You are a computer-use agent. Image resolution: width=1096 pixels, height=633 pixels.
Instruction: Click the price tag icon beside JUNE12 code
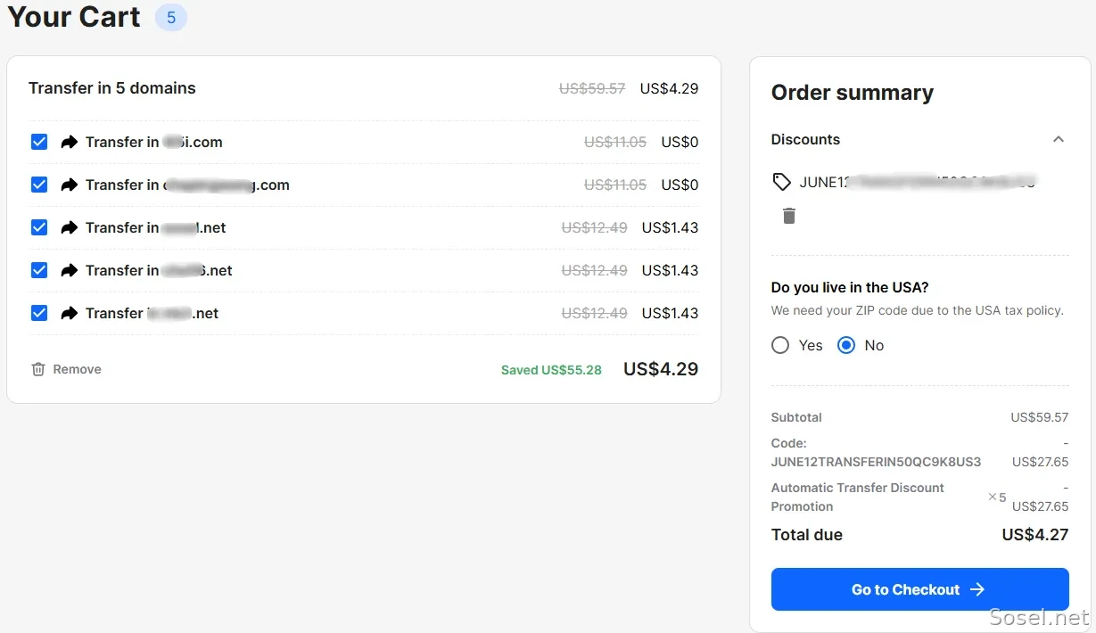click(x=781, y=182)
